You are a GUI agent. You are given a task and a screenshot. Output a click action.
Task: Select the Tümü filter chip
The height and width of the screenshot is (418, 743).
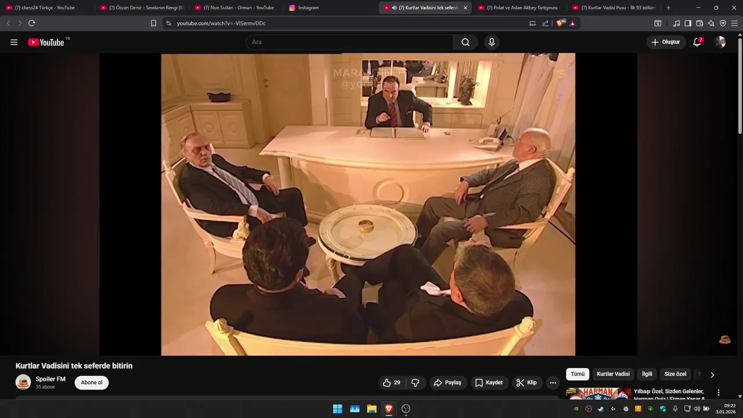point(578,374)
